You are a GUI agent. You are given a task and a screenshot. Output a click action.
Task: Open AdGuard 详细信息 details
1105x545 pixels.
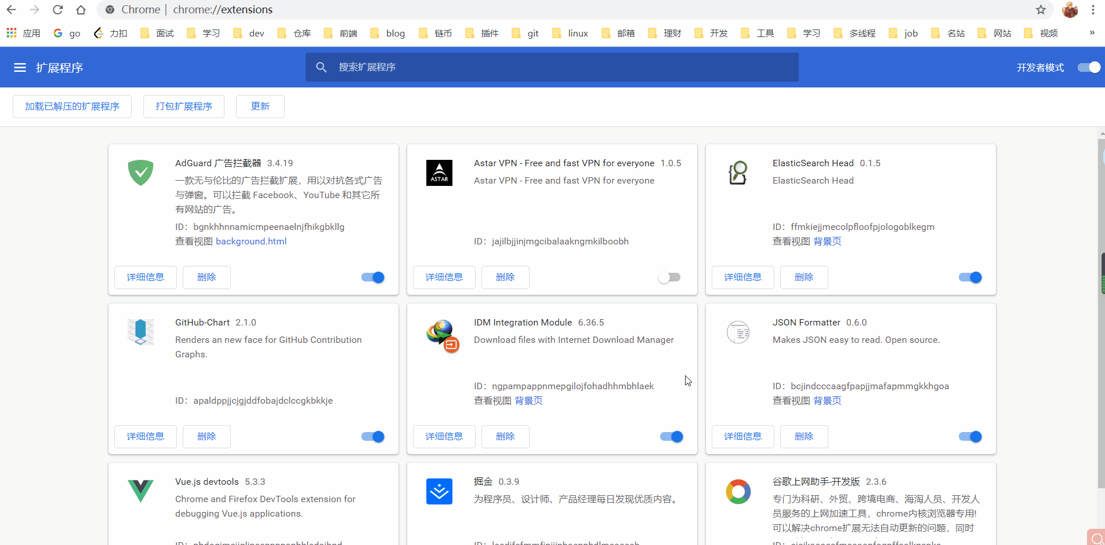click(x=146, y=277)
